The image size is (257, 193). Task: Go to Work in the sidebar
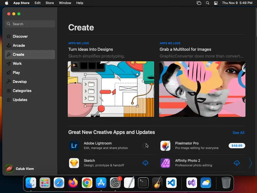tap(30, 64)
